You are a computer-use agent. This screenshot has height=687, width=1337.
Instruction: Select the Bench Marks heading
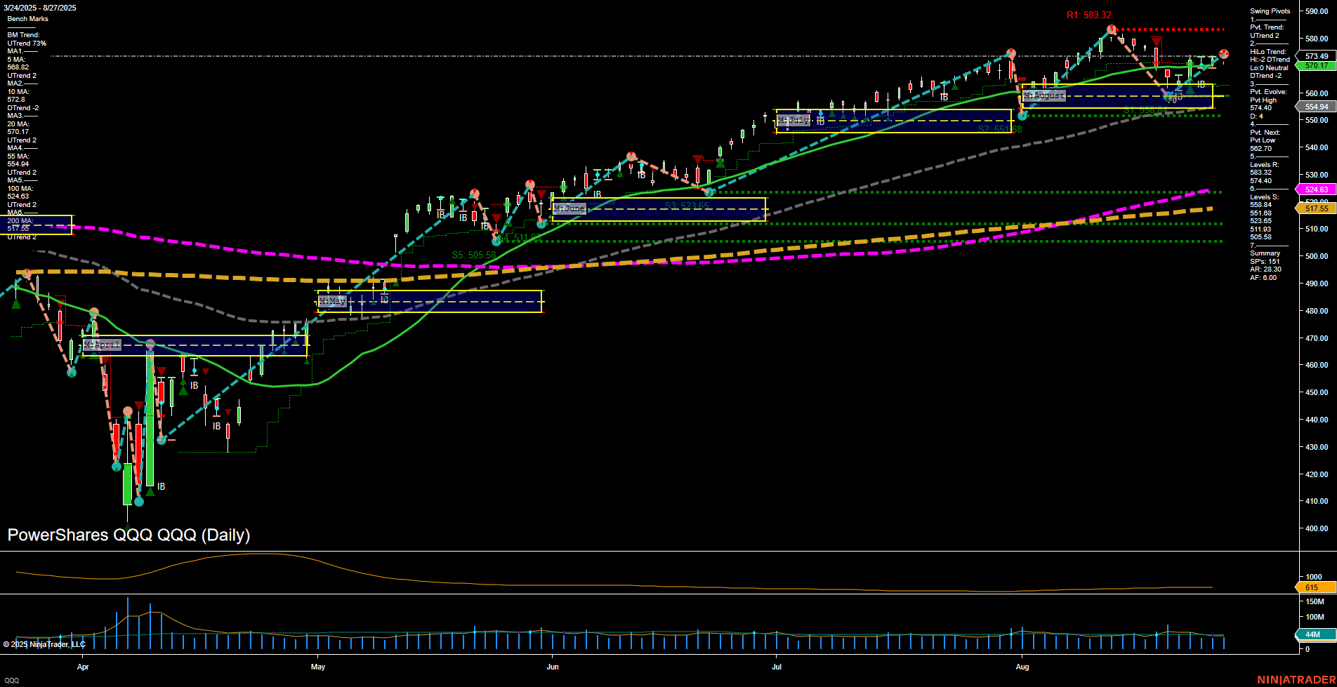[28, 19]
